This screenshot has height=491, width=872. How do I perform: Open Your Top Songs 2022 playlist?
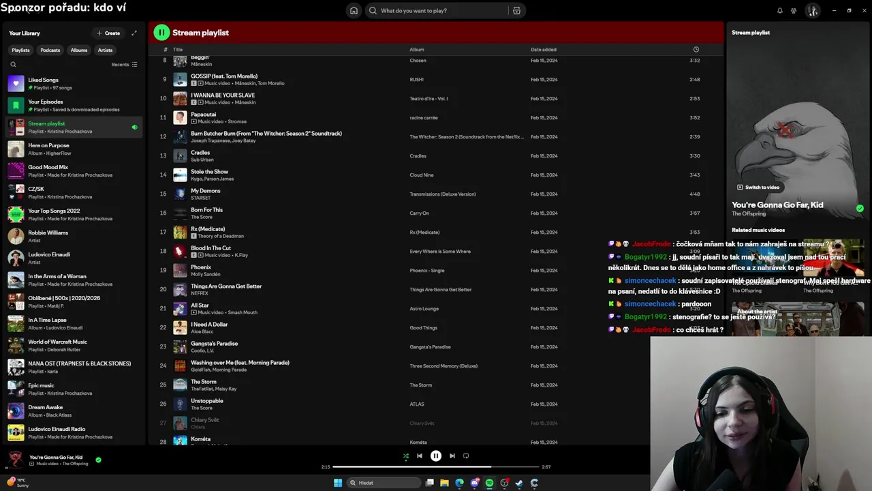coord(75,215)
